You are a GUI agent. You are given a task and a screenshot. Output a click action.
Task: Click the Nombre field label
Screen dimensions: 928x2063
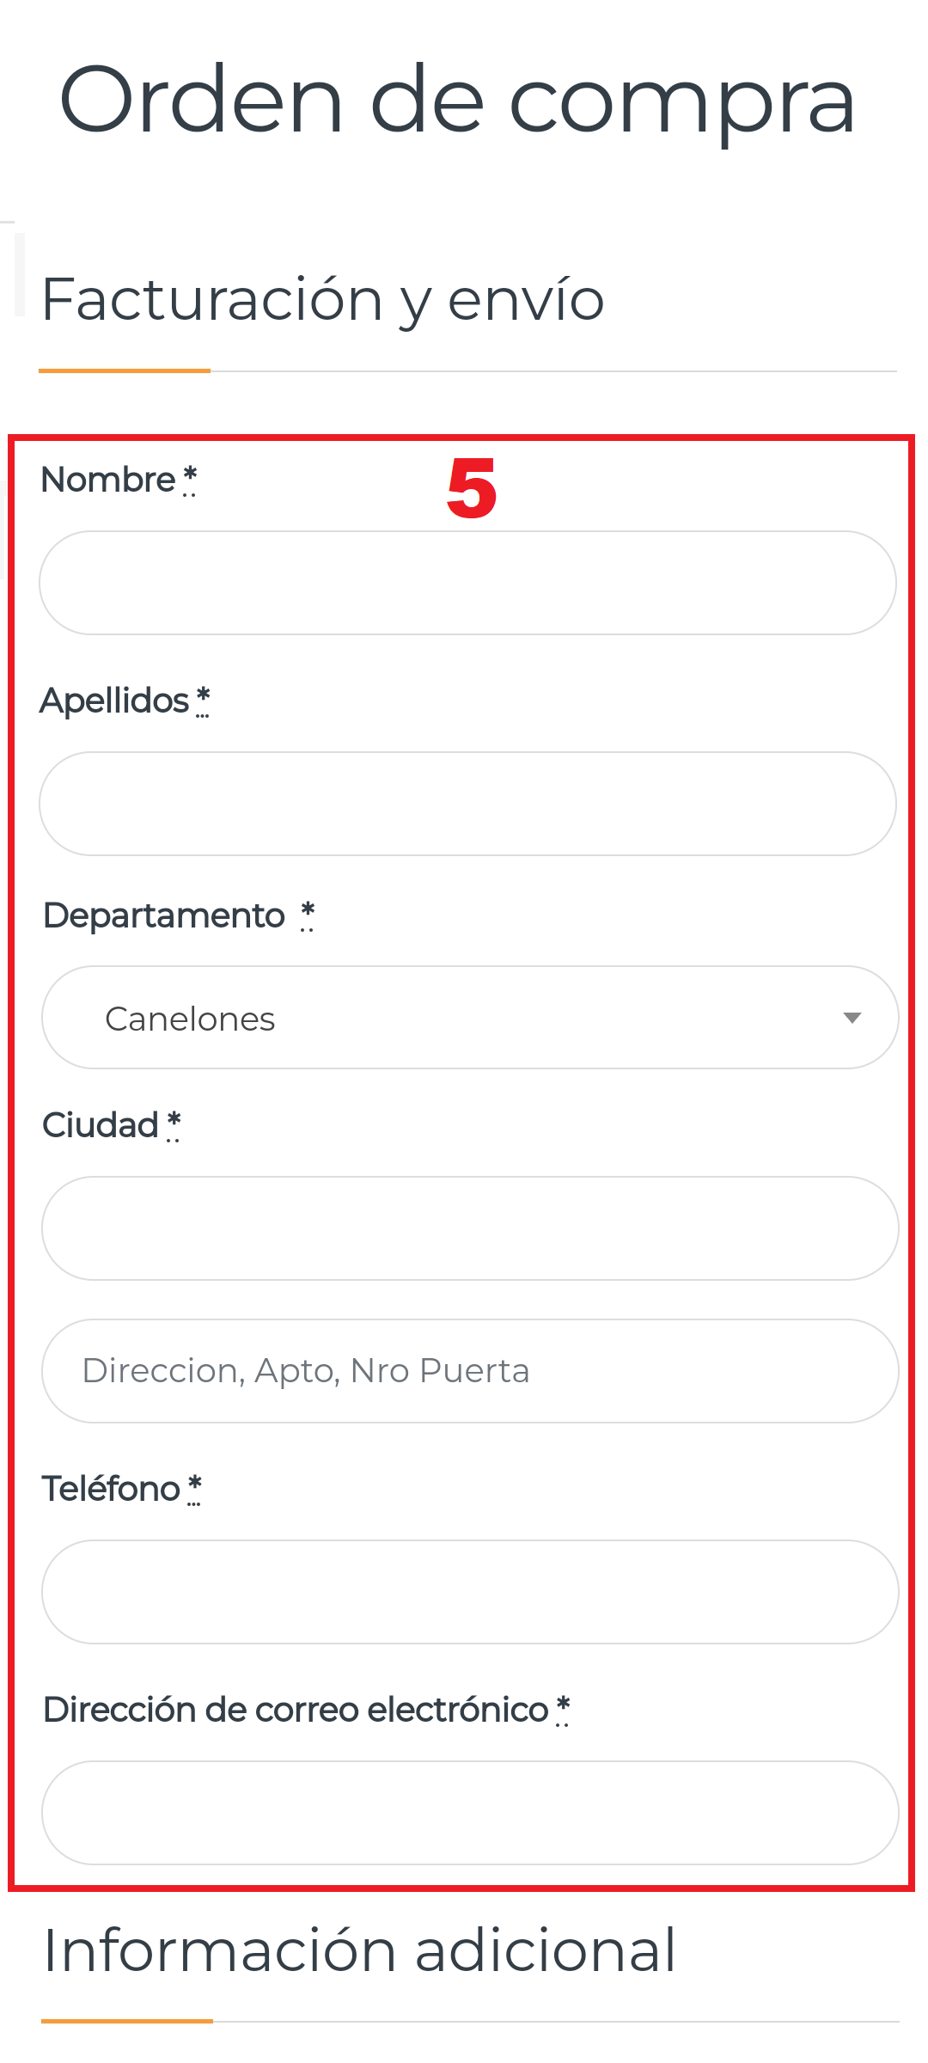pos(108,480)
